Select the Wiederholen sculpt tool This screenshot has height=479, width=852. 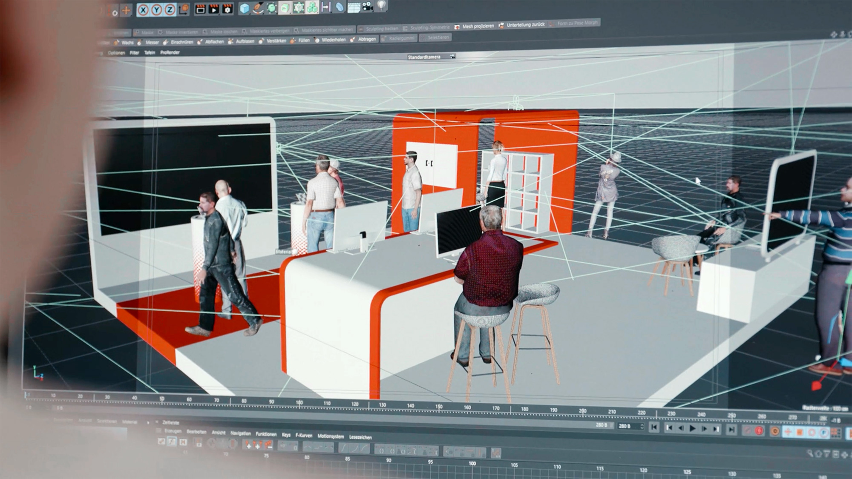pyautogui.click(x=330, y=40)
